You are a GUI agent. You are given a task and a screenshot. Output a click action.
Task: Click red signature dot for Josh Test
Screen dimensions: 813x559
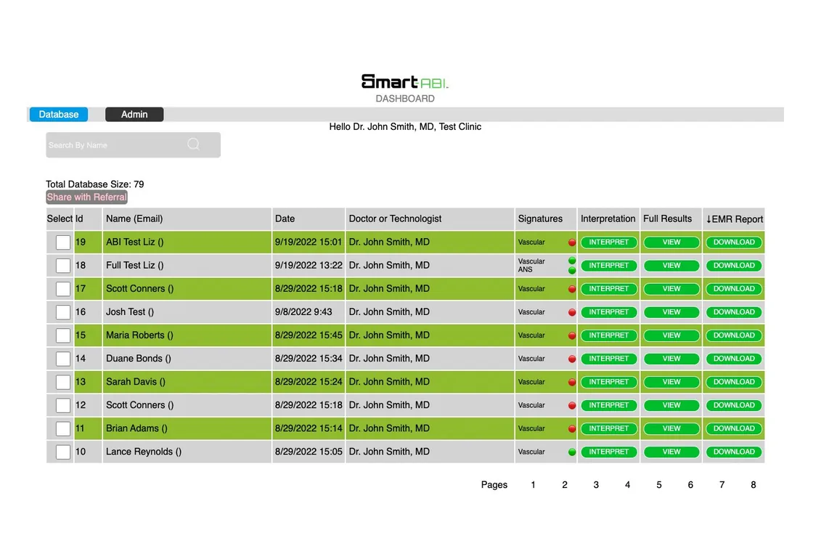(x=572, y=312)
